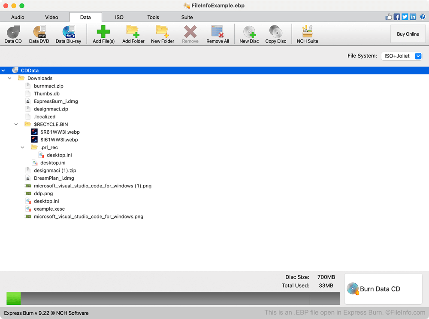The width and height of the screenshot is (429, 319).
Task: Click the disc usage progress bar
Action: (173, 298)
